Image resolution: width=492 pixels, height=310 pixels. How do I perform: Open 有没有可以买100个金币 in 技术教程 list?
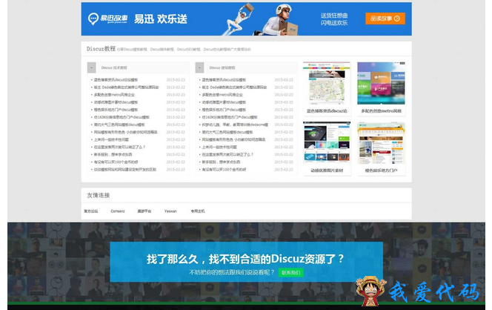point(116,162)
